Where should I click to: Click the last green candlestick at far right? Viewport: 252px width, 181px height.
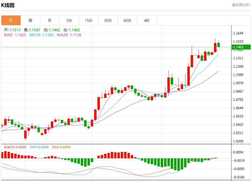pyautogui.click(x=218, y=45)
